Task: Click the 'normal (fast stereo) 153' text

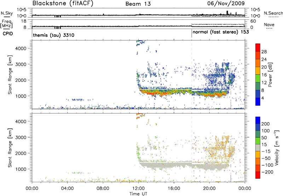Action: click(x=221, y=32)
